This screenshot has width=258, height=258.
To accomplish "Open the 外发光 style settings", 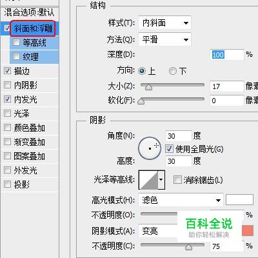I will pos(26,170).
